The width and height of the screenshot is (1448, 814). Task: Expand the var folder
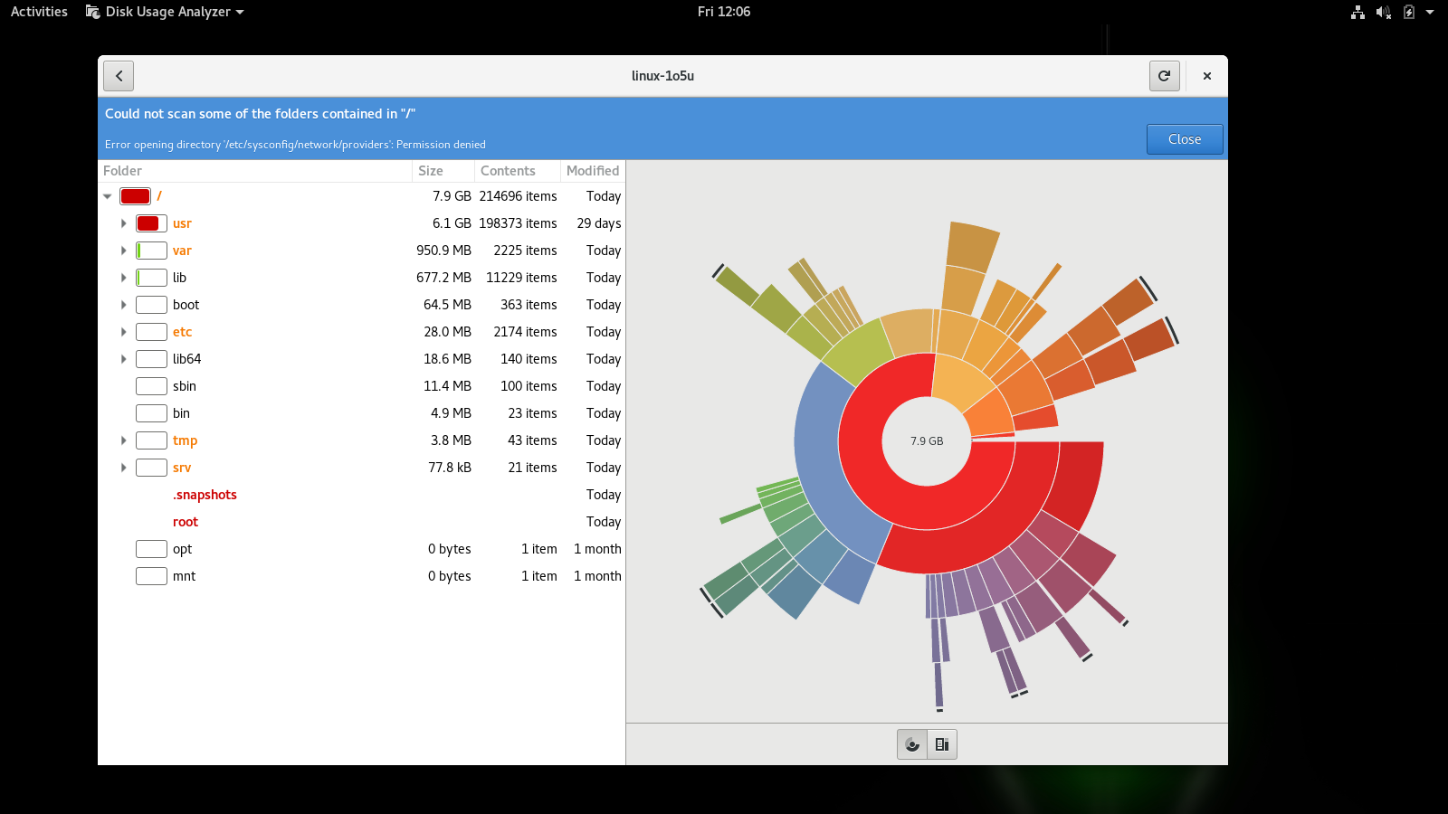tap(124, 251)
